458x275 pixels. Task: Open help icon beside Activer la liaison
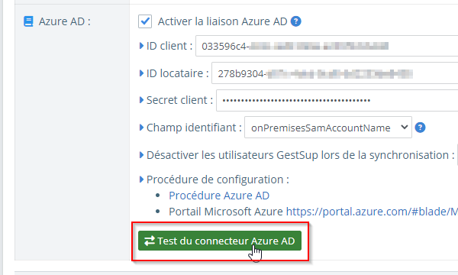[295, 21]
